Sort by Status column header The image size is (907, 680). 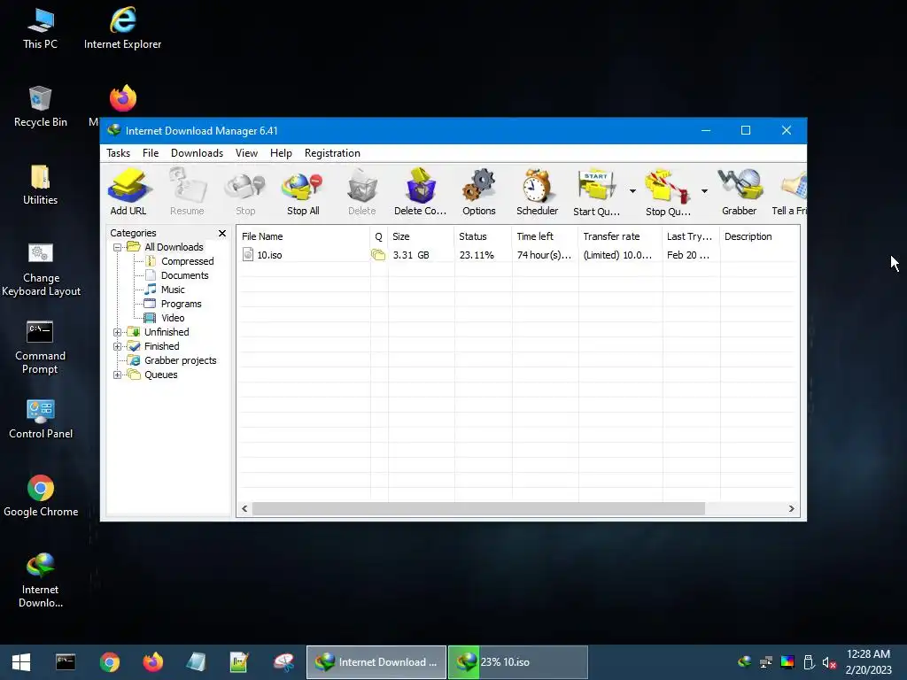pos(483,236)
